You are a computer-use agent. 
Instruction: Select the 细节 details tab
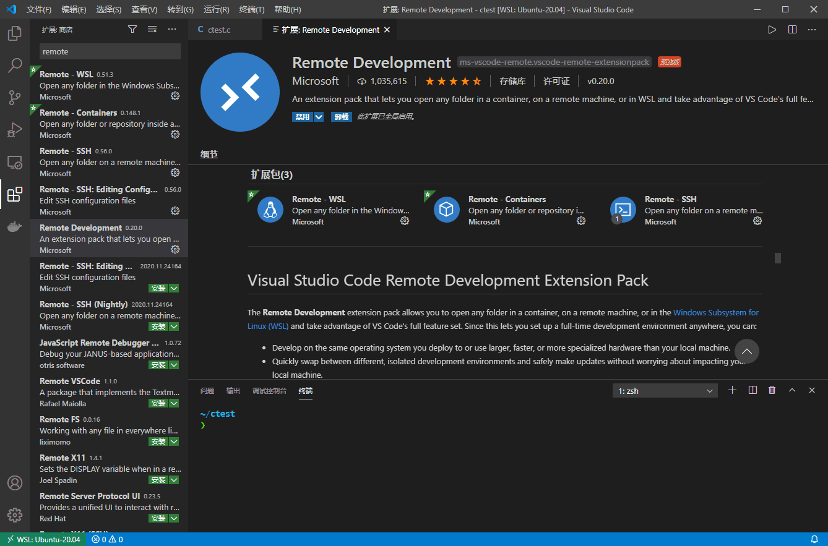(x=209, y=155)
